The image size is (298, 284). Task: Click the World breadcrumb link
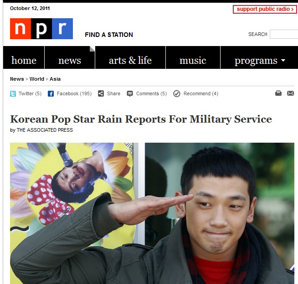tap(36, 79)
